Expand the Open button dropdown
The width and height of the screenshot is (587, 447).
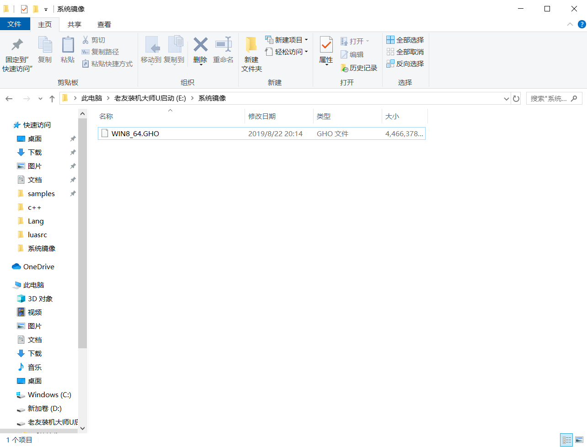[368, 42]
